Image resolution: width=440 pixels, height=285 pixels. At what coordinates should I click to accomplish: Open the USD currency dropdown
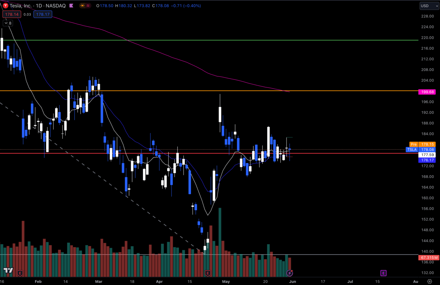point(429,6)
